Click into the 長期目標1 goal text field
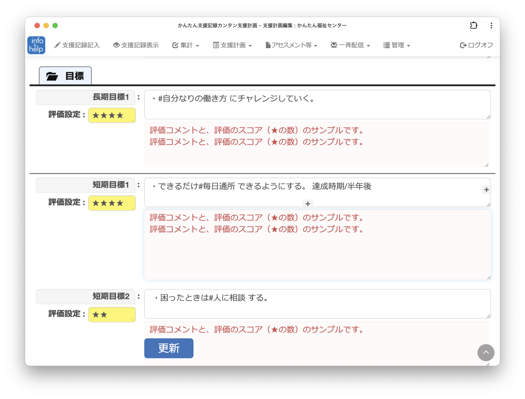525x399 pixels. click(x=317, y=104)
